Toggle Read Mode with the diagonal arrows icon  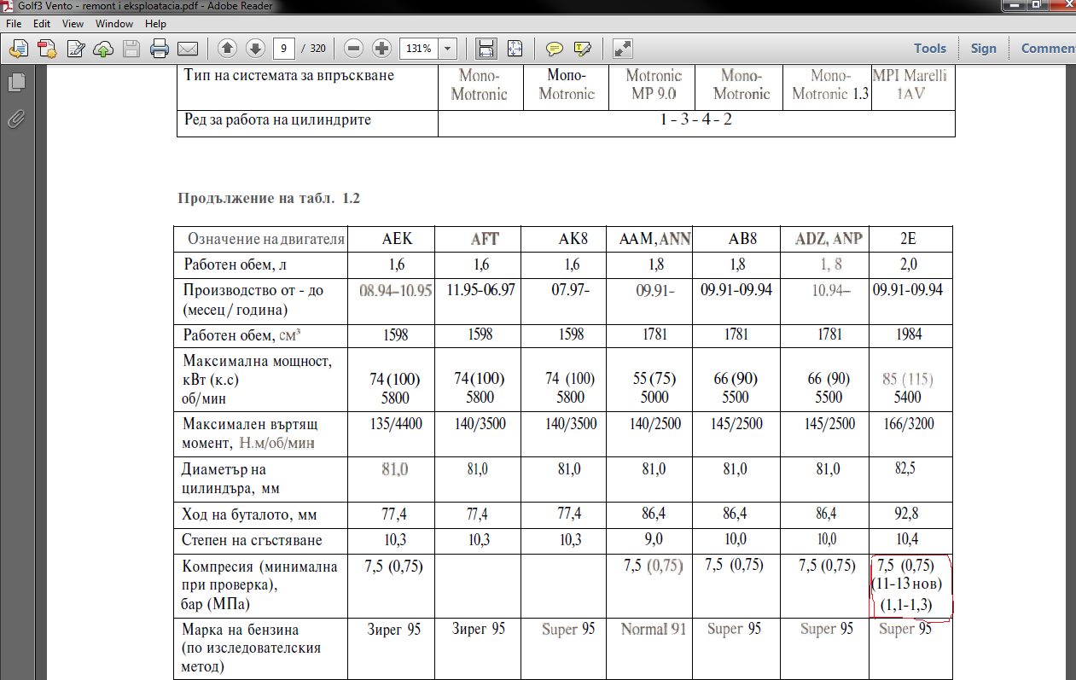point(623,49)
